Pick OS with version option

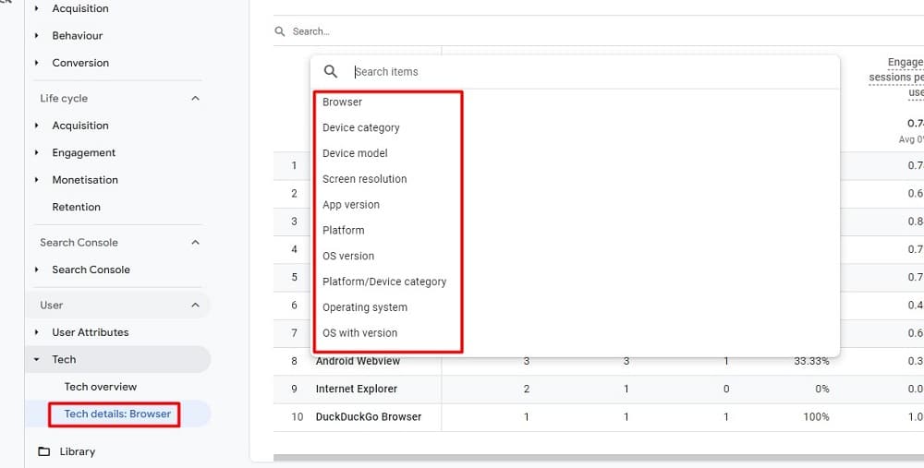click(x=359, y=333)
